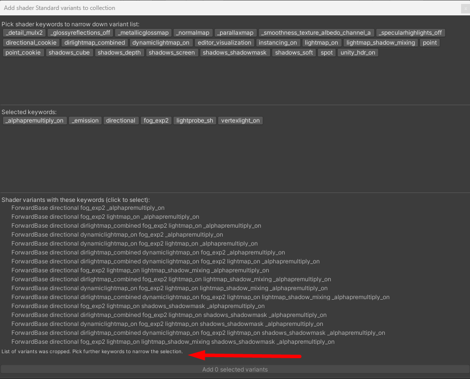Screen dimensions: 470x379
Task: Deselect the vertexlight_on keyword
Action: (x=240, y=121)
